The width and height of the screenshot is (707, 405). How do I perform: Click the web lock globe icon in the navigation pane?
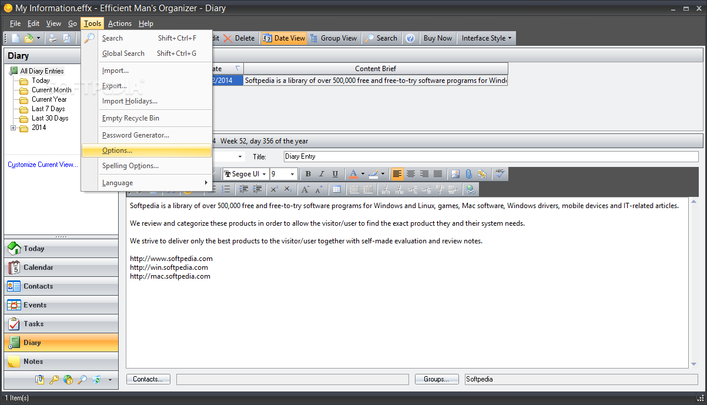pos(68,380)
